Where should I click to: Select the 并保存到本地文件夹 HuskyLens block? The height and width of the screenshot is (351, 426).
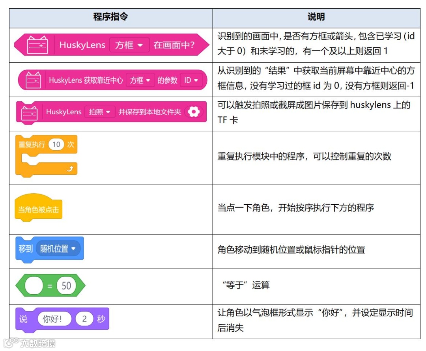[x=111, y=113]
